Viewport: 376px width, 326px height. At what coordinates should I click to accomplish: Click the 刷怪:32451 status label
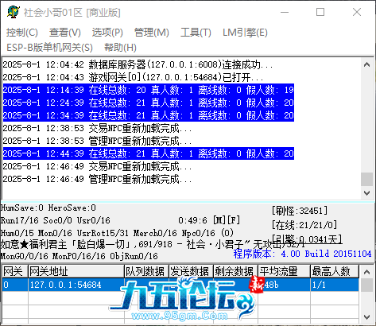tap(300, 211)
